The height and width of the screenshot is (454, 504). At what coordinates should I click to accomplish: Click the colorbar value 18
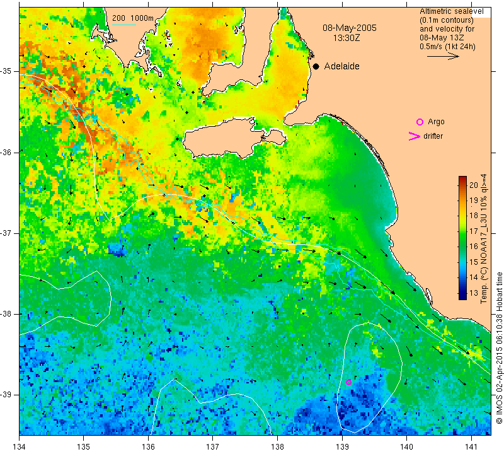(474, 216)
